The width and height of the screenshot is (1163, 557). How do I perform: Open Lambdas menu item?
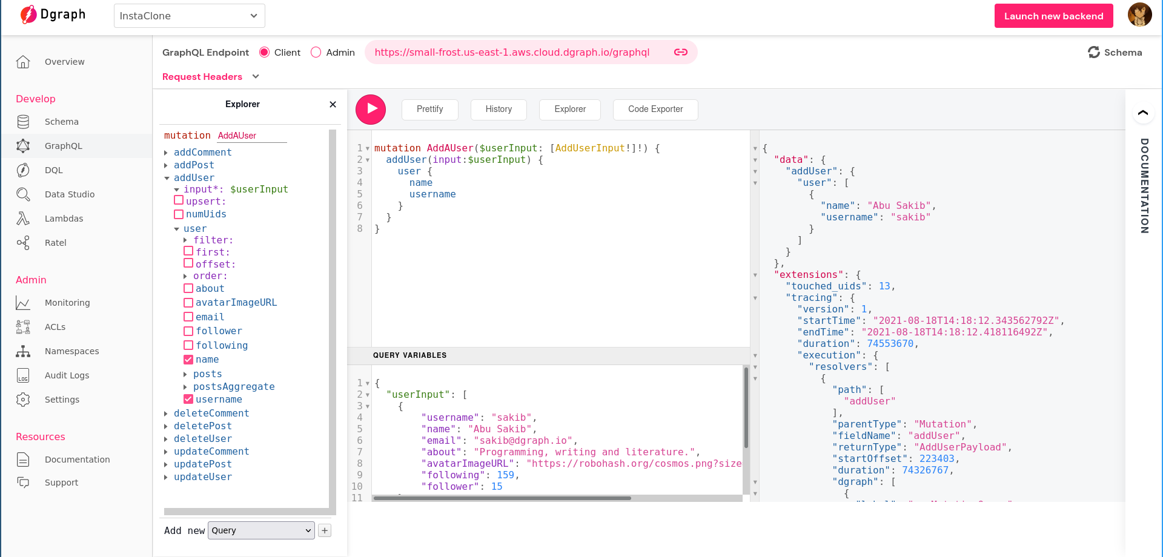coord(64,219)
